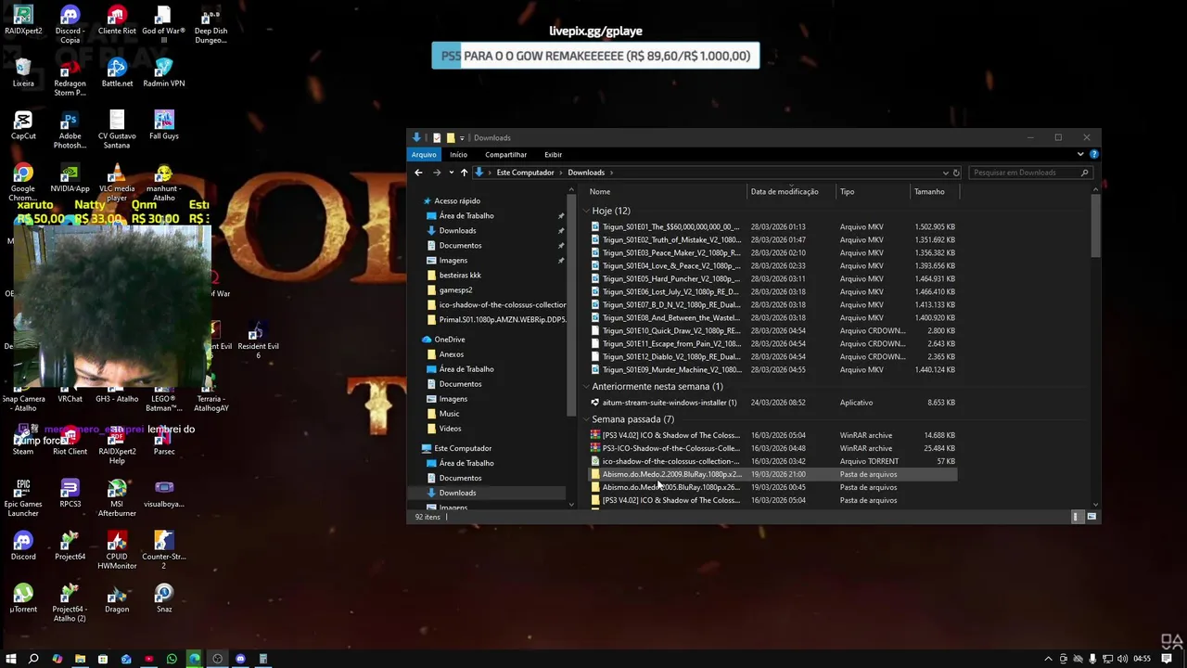
Task: Collapse the Semana passada (7) group
Action: point(586,419)
